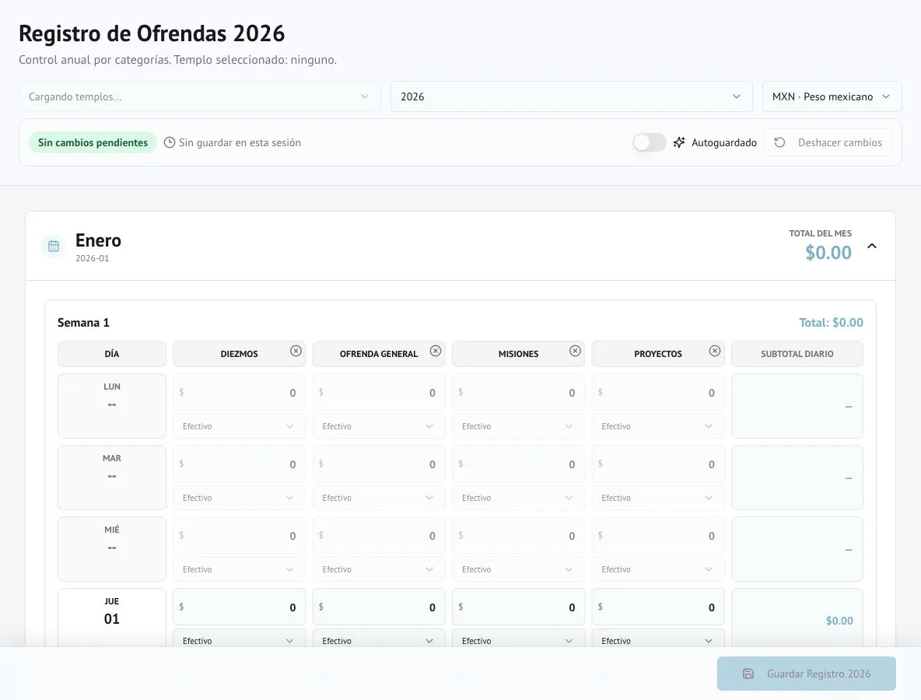Click the sparkle Autoguardado icon

[679, 142]
